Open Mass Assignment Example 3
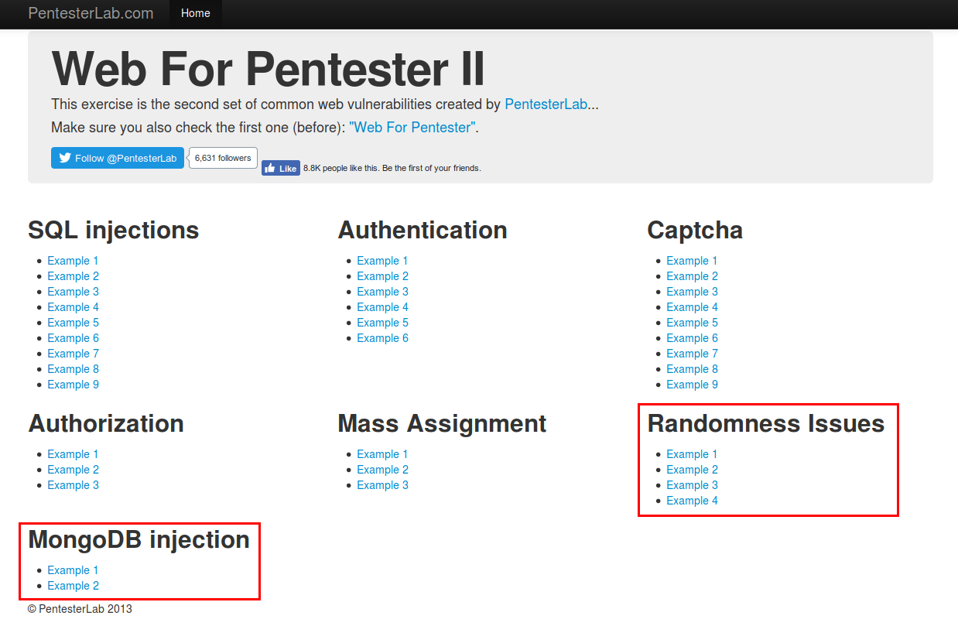This screenshot has width=958, height=626. coord(382,484)
